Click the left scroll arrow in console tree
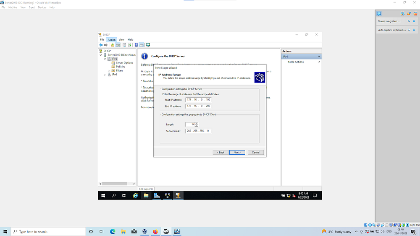Screen dimensions: 420x236 point(100,184)
